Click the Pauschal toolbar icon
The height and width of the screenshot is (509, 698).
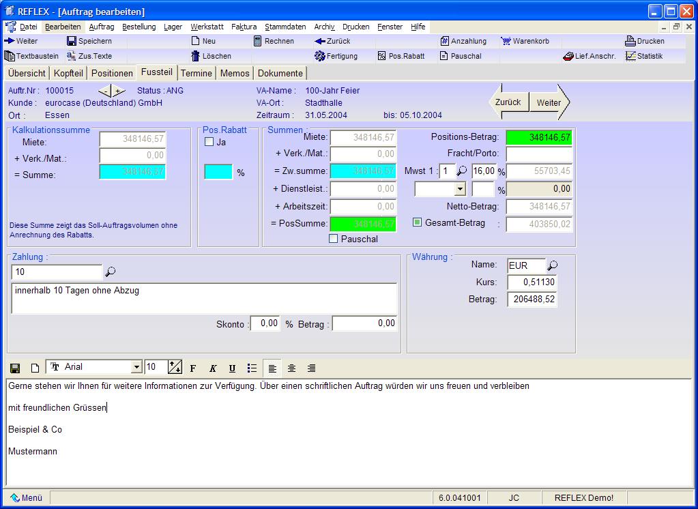(443, 56)
